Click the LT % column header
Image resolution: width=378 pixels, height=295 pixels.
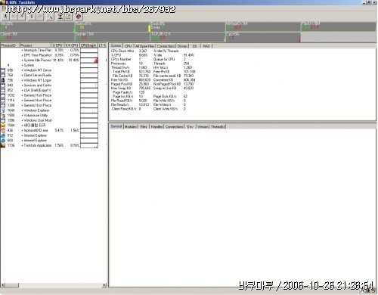tap(102, 45)
